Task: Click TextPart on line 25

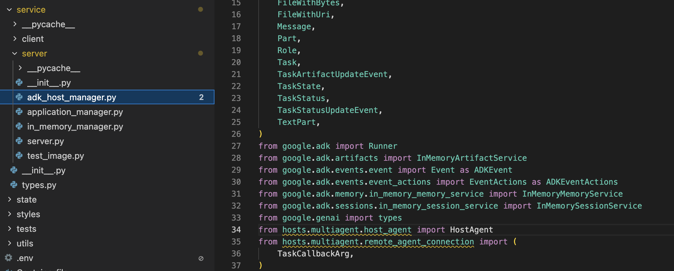Action: click(296, 122)
